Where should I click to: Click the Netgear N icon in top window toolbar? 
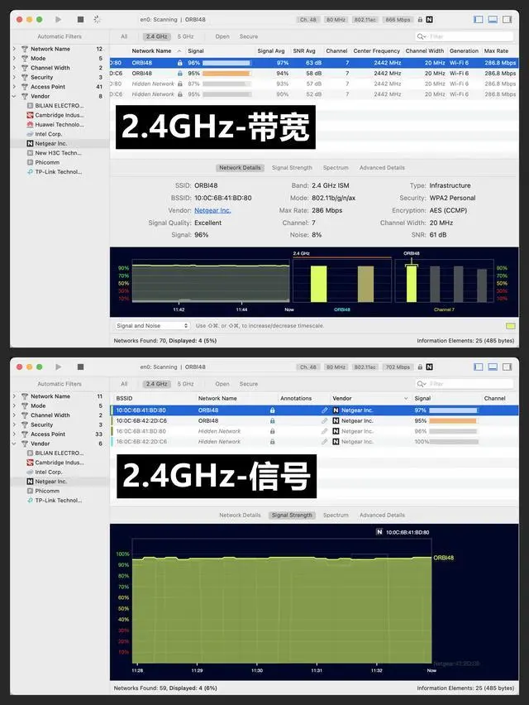(429, 20)
